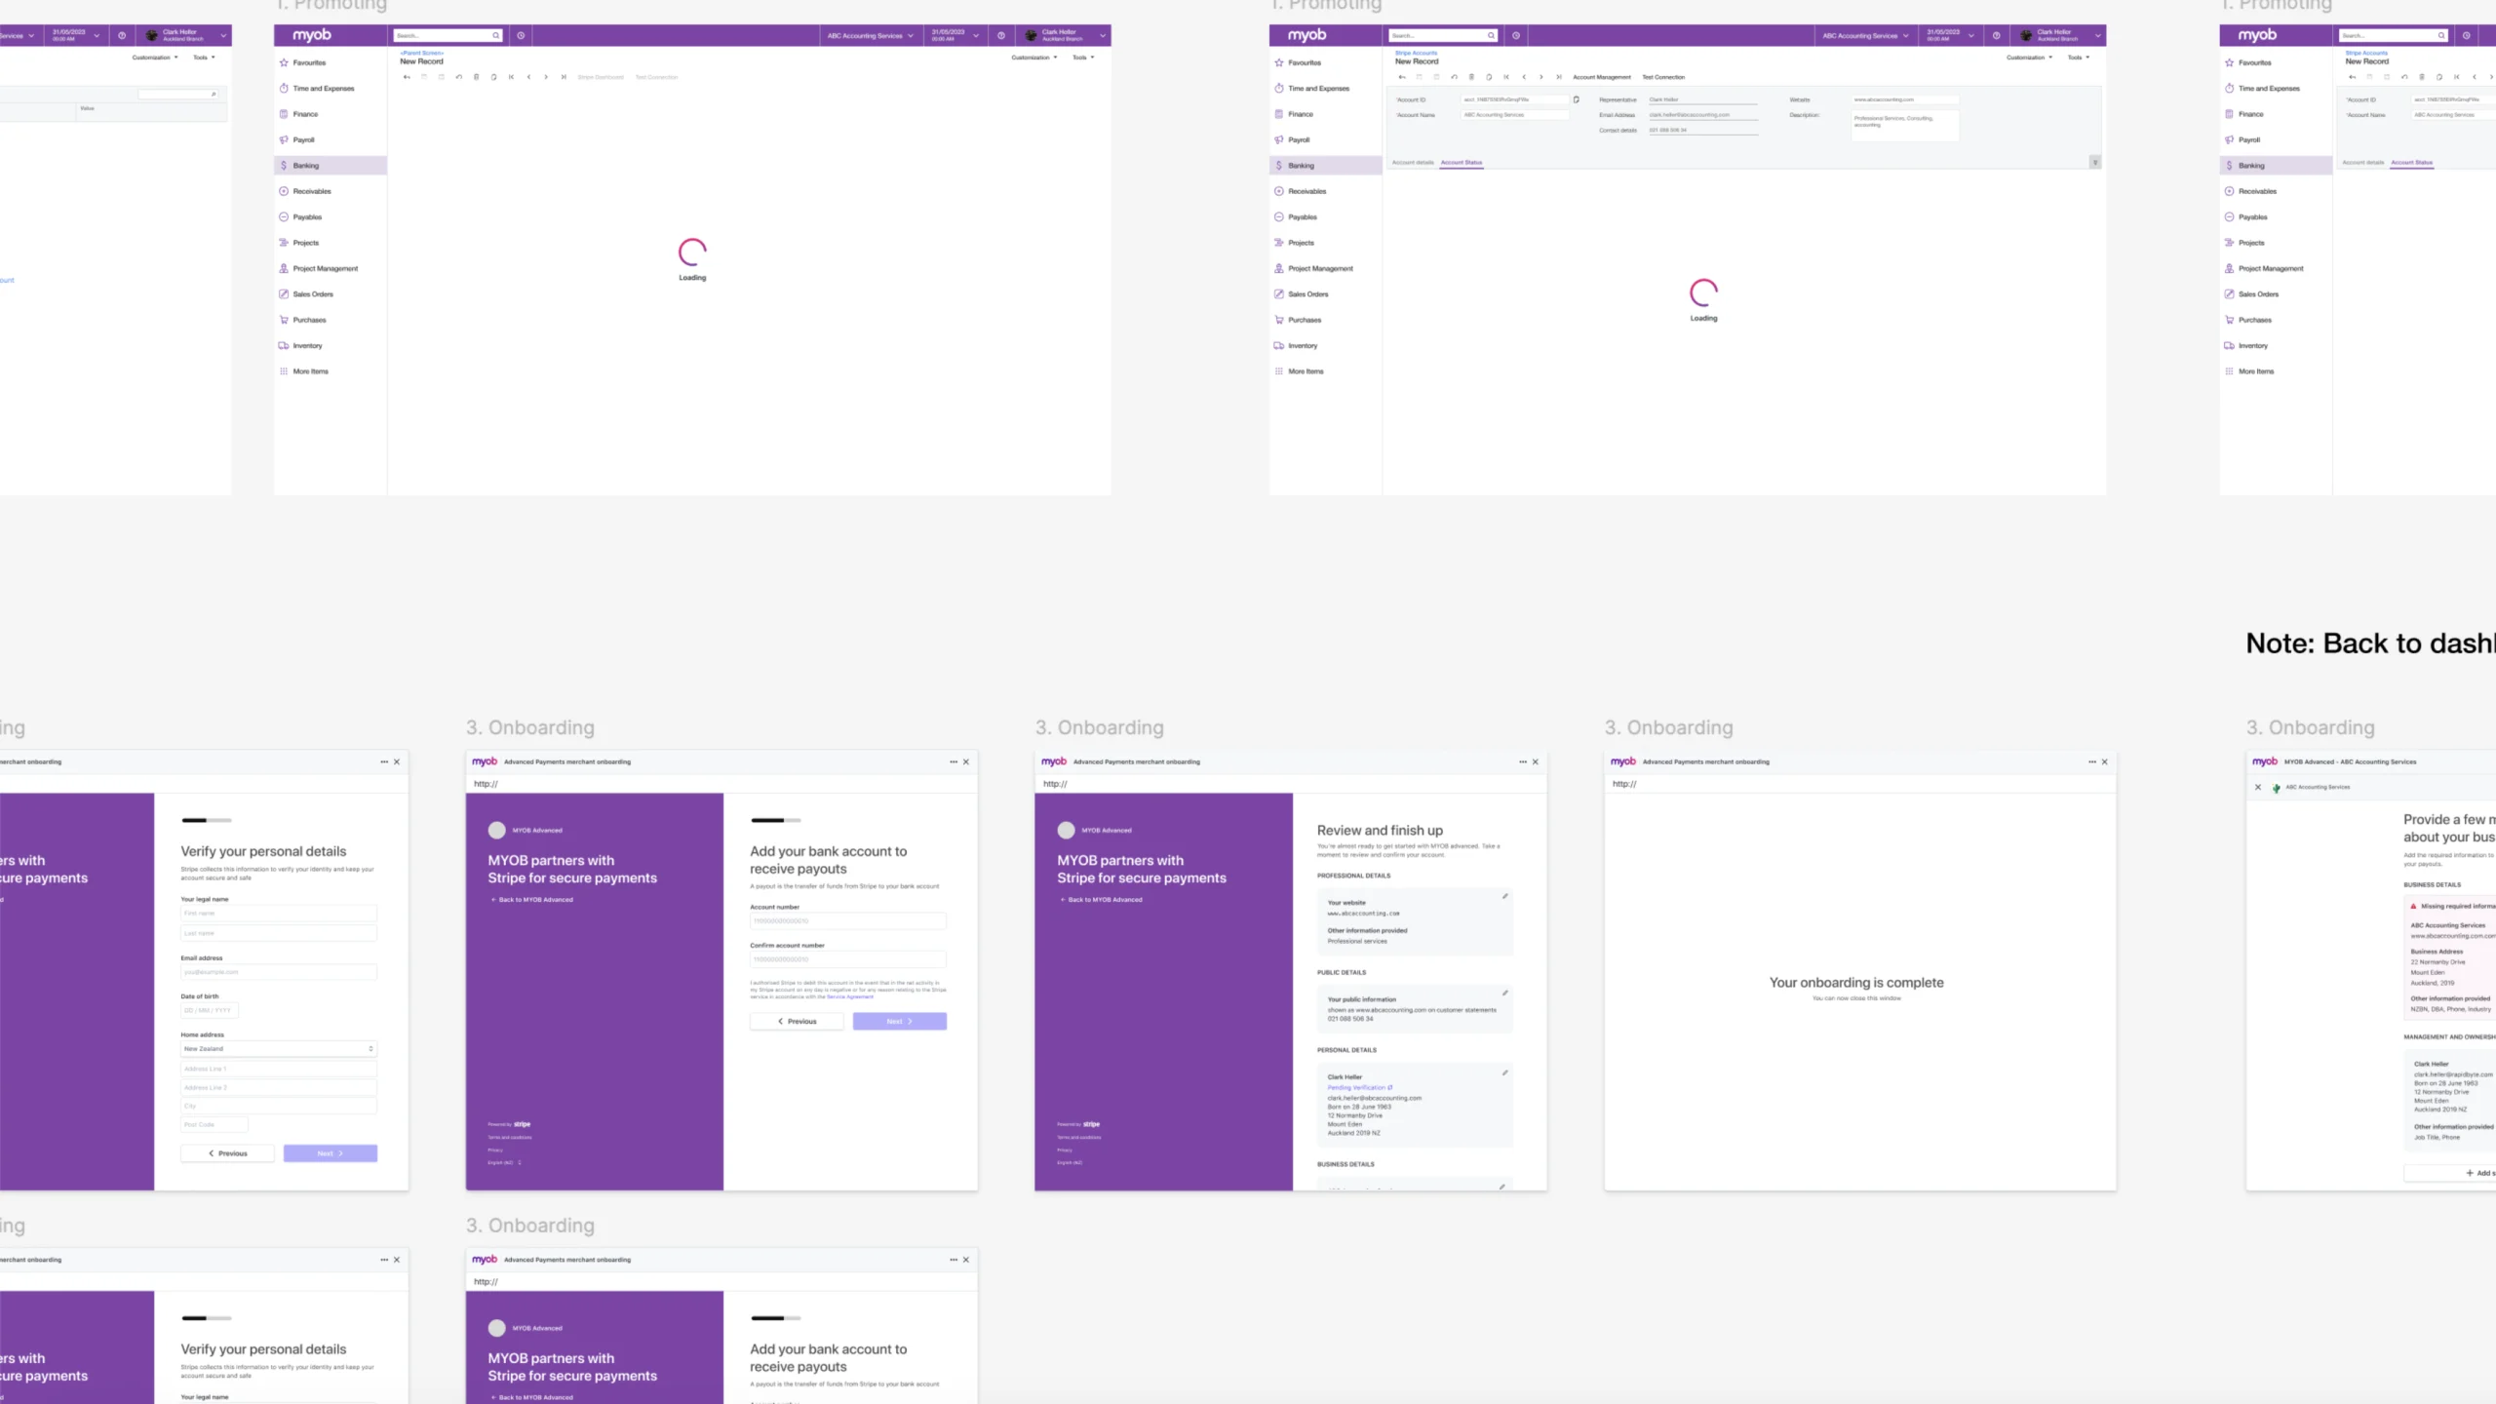Click Previous in upper Verify your personal details window
This screenshot has width=2496, height=1404.
click(x=227, y=1153)
